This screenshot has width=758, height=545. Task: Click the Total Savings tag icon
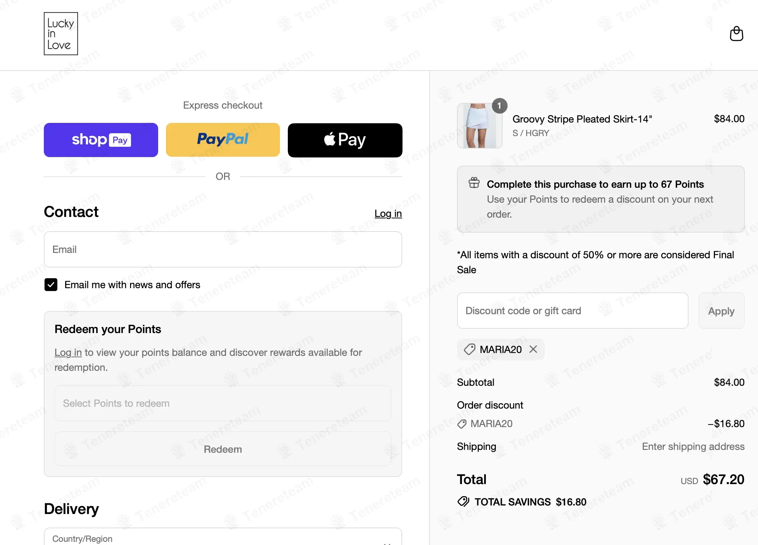pyautogui.click(x=463, y=502)
